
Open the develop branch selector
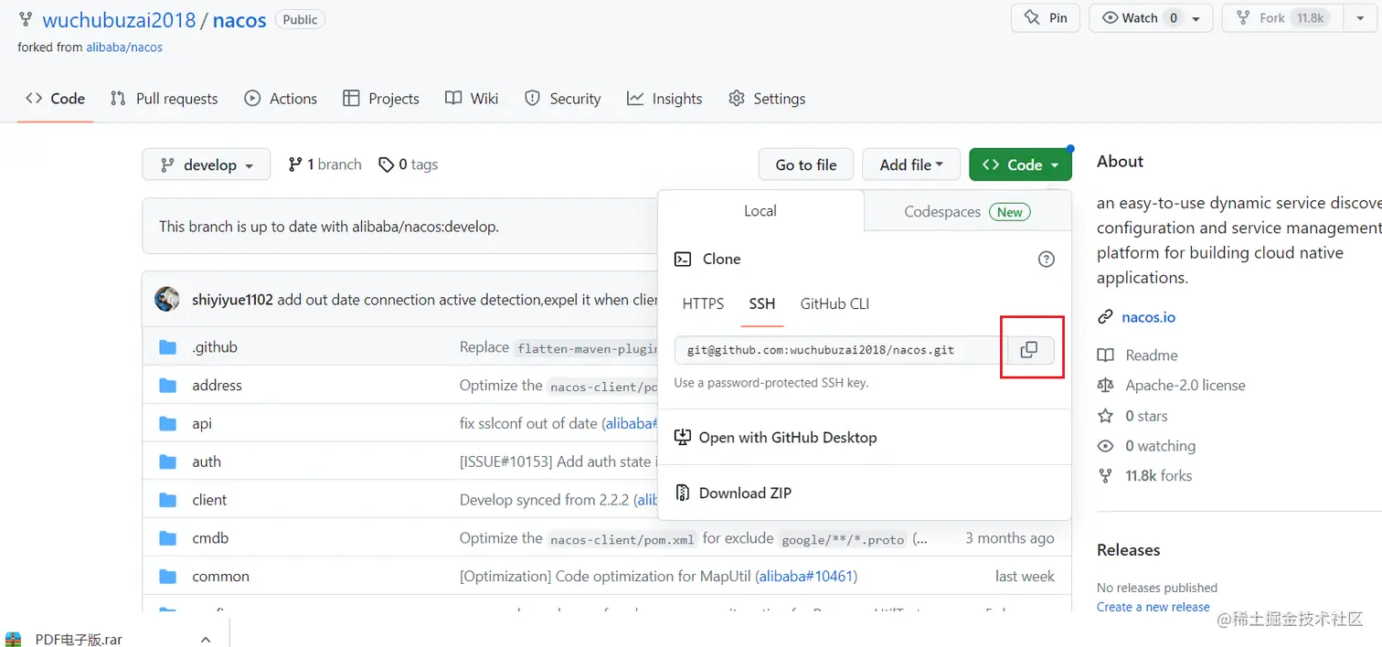207,164
